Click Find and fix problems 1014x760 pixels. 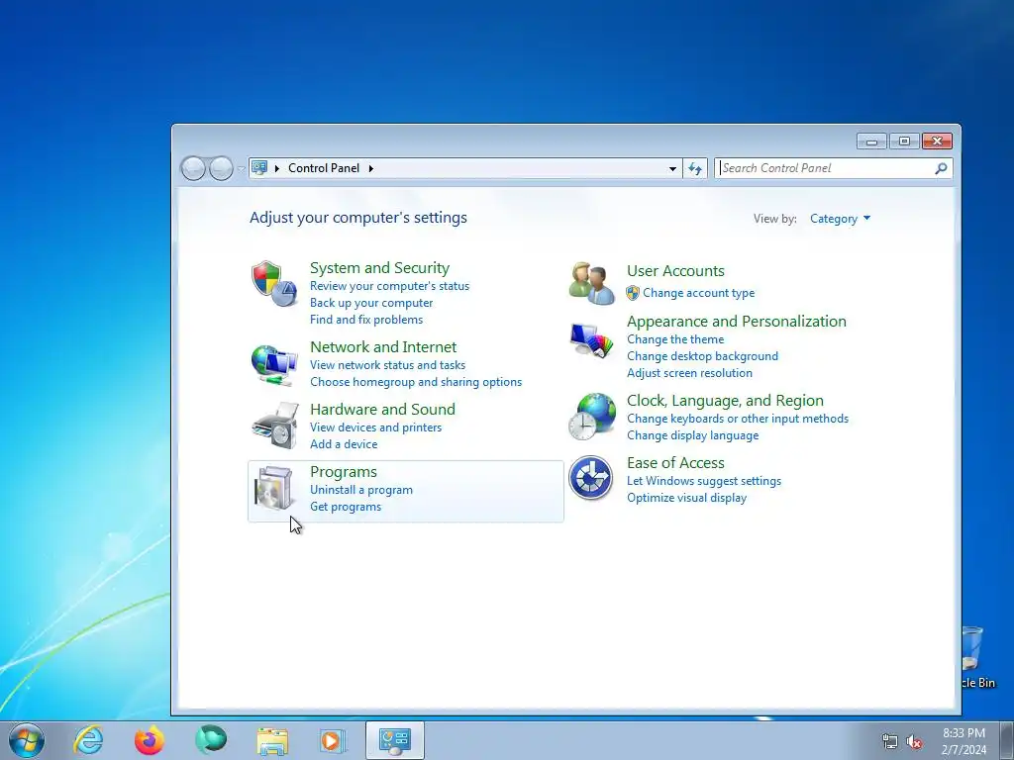pos(366,320)
